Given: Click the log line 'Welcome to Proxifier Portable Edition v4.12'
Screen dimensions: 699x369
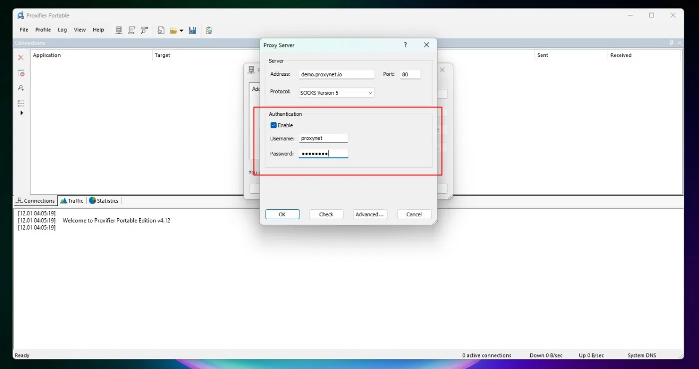Looking at the screenshot, I should pos(116,220).
